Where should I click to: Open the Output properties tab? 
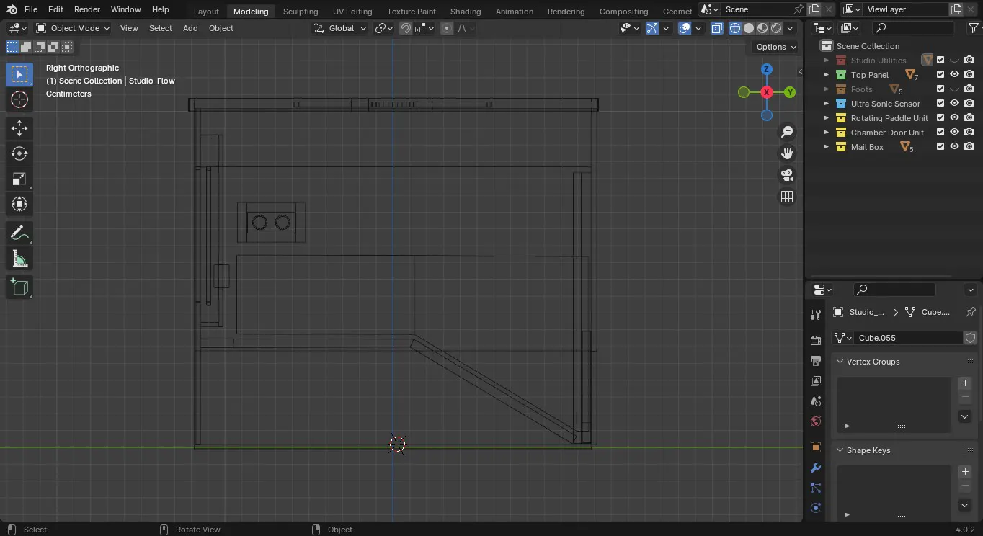(816, 360)
